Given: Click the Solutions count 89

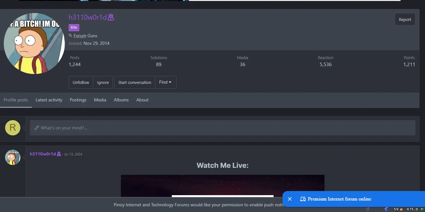Looking at the screenshot, I should tap(159, 64).
